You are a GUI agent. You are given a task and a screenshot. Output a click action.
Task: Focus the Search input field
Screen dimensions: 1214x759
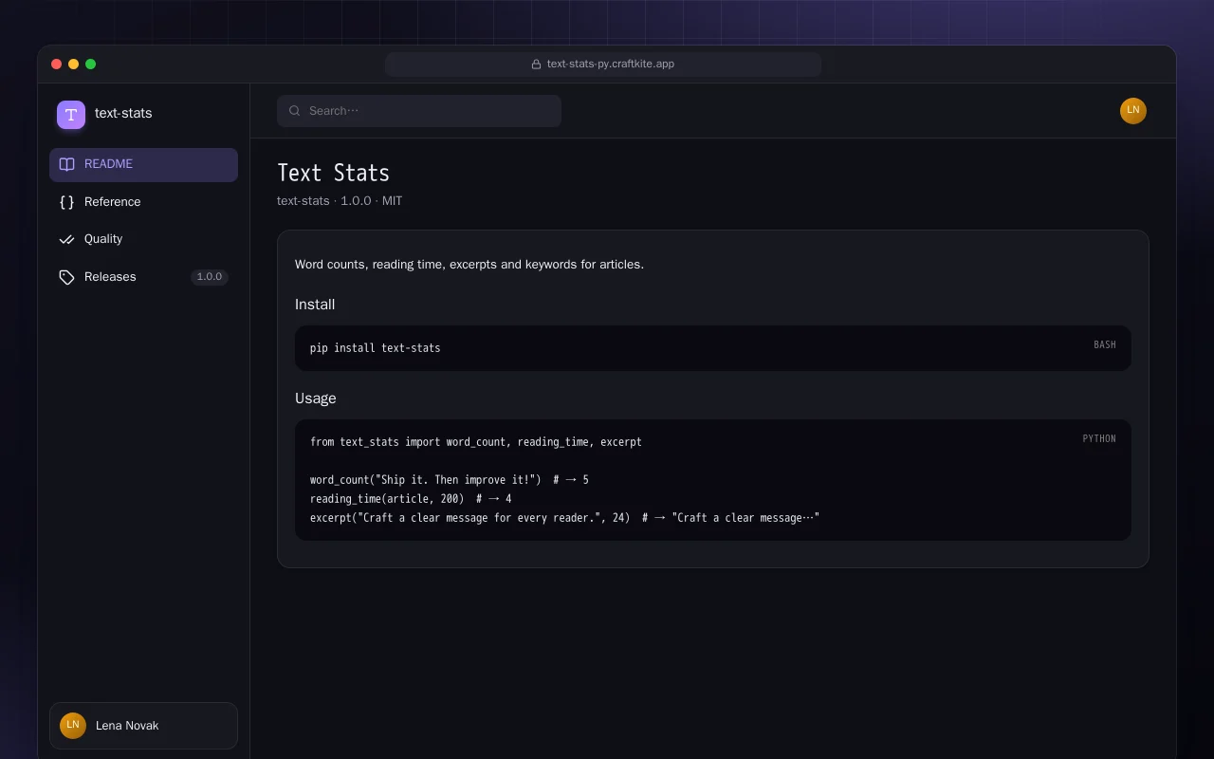click(x=419, y=111)
